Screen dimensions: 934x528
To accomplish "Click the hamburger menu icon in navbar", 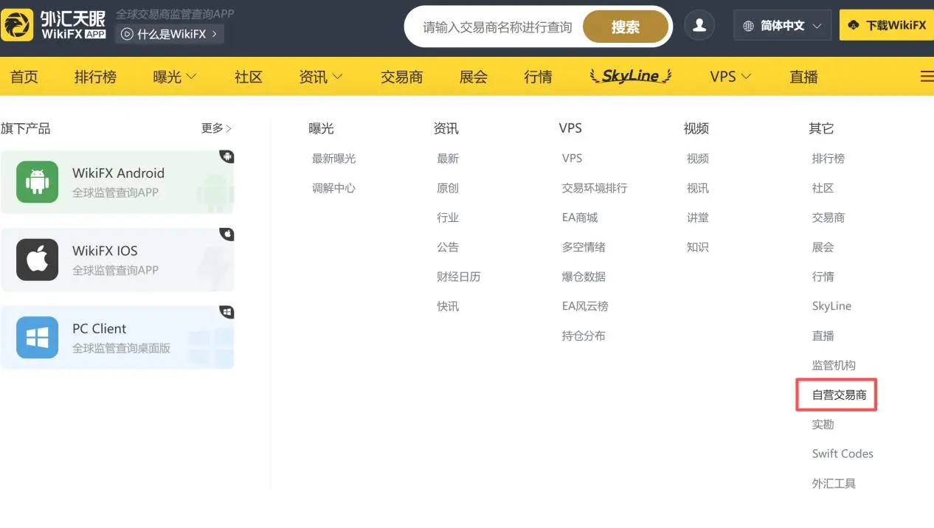I will pyautogui.click(x=927, y=77).
